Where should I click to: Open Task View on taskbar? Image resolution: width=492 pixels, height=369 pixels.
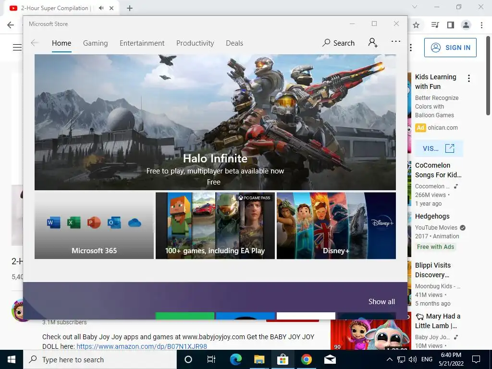[211, 359]
